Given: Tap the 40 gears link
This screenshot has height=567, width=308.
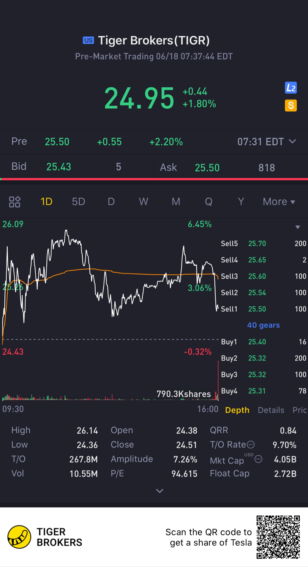Looking at the screenshot, I should coord(263,325).
